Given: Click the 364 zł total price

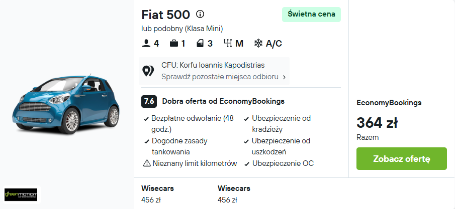Looking at the screenshot, I should pos(377,122).
